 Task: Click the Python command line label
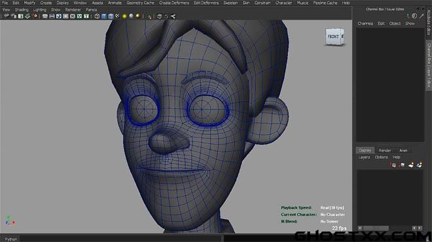tap(11, 239)
